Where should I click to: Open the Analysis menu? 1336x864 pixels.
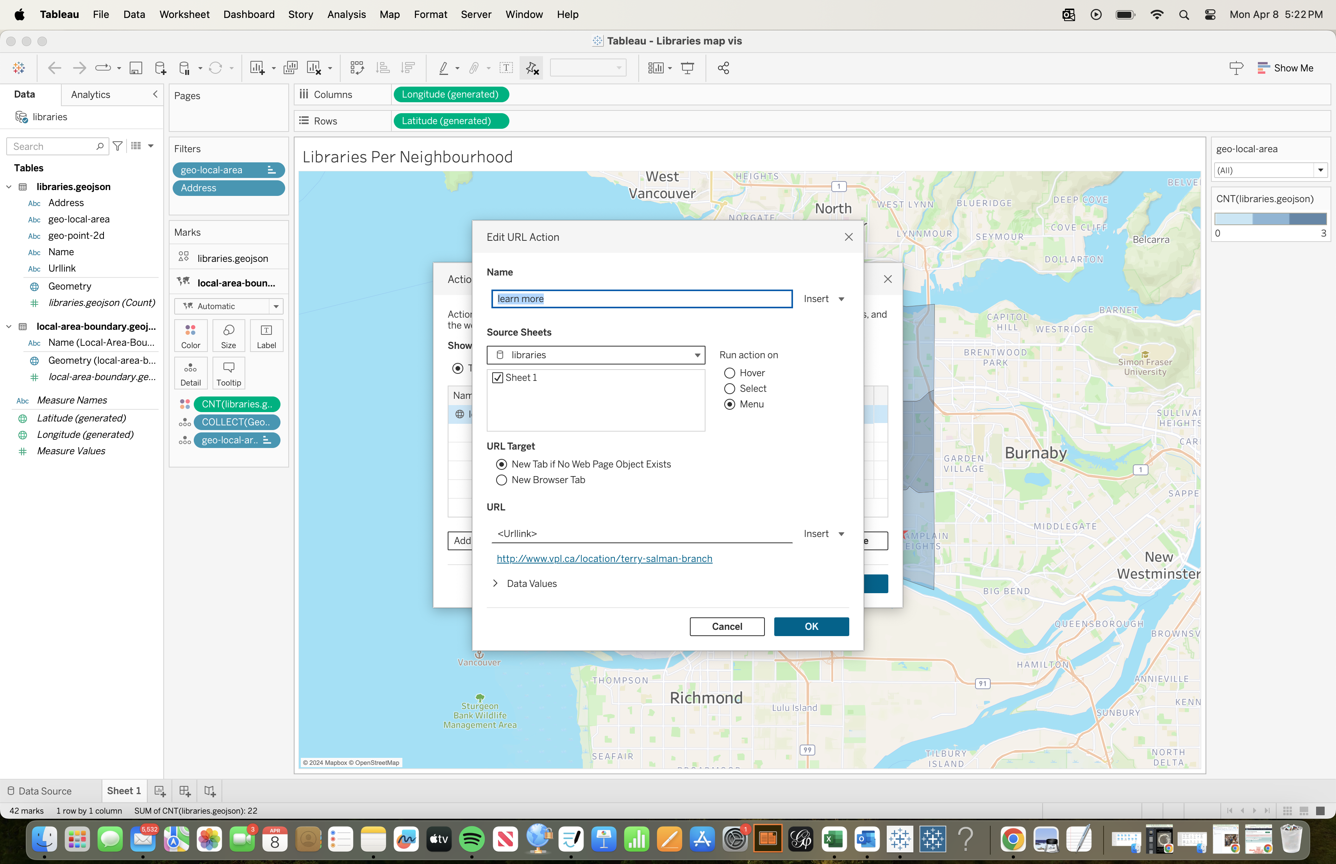tap(347, 14)
